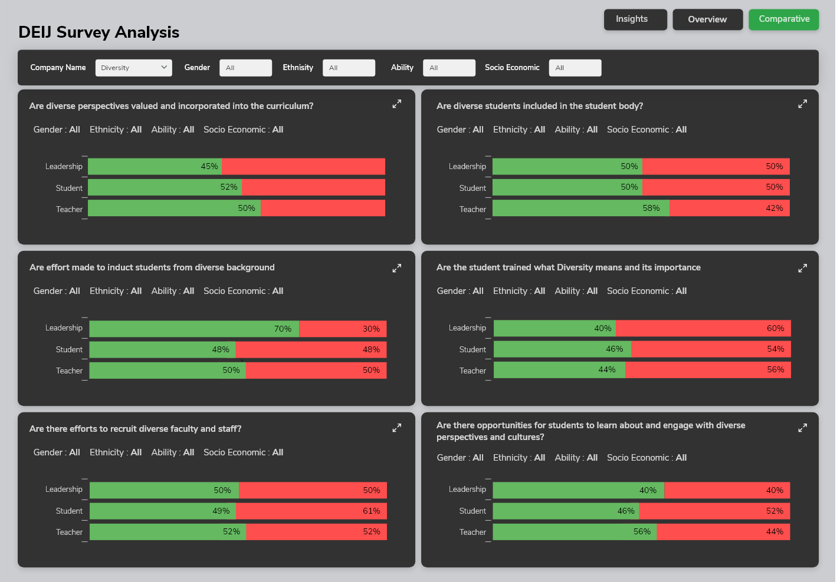Open the Ethnisity filter field
Screen dimensions: 837x582
[349, 68]
